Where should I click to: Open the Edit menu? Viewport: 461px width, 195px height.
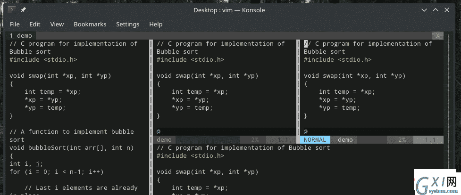tap(35, 24)
